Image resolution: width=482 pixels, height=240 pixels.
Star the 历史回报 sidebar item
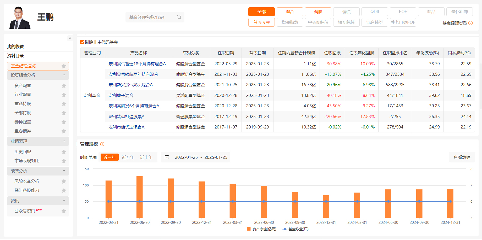(x=64, y=152)
